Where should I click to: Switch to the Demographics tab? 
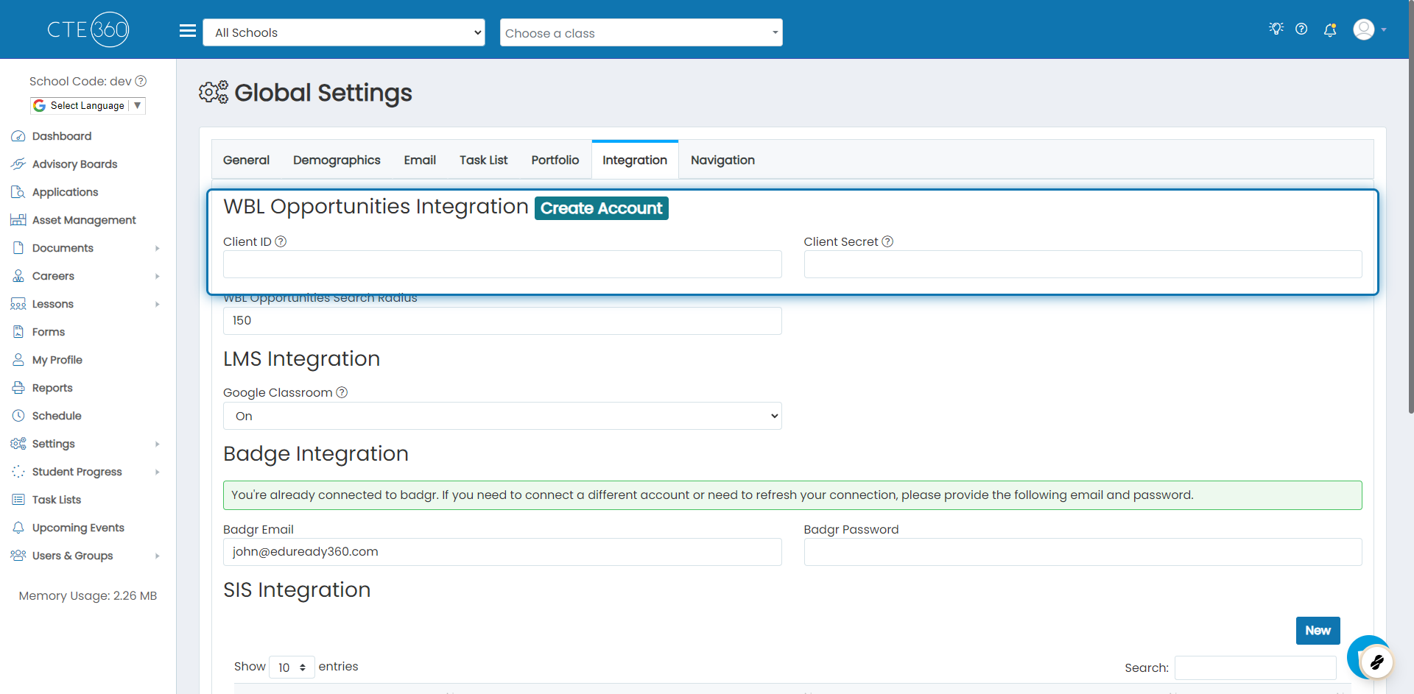(337, 160)
